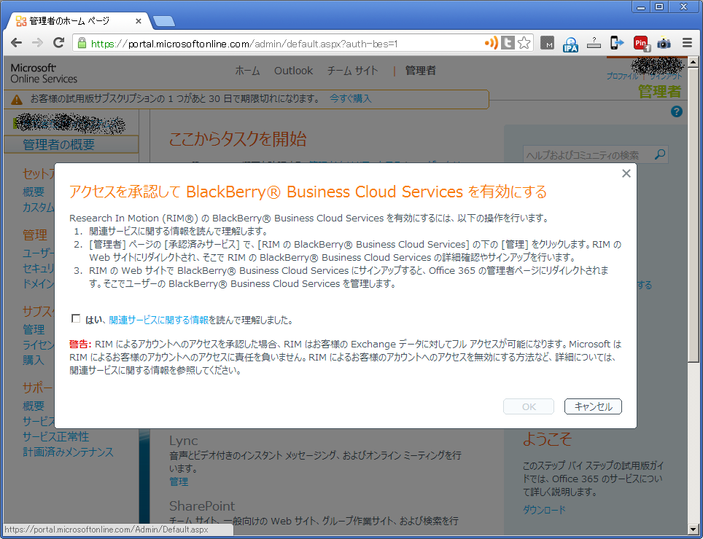Open the 計画済みメンテナンス sidebar link
Screen dimensions: 703x539
pos(68,452)
